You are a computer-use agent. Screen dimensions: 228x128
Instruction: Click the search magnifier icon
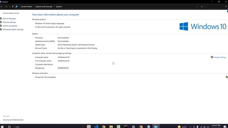click(226, 7)
